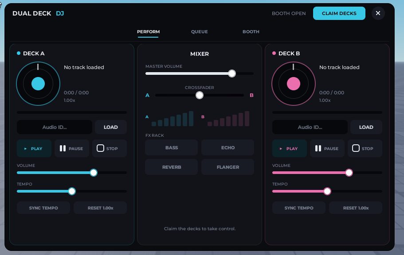Image resolution: width=404 pixels, height=255 pixels.
Task: Click the Deck B turntable platter
Action: pos(294,84)
